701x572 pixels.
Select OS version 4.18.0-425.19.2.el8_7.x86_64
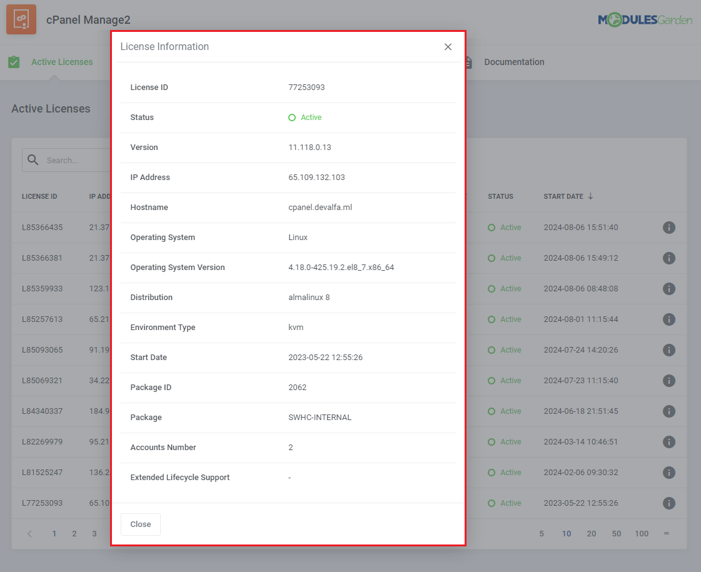[341, 267]
